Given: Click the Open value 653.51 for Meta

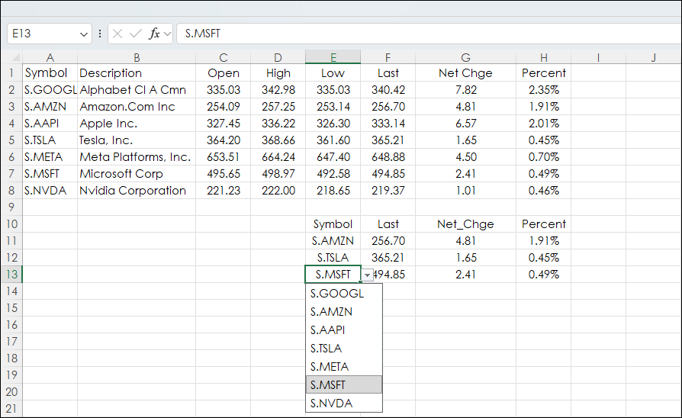Looking at the screenshot, I should click(223, 157).
